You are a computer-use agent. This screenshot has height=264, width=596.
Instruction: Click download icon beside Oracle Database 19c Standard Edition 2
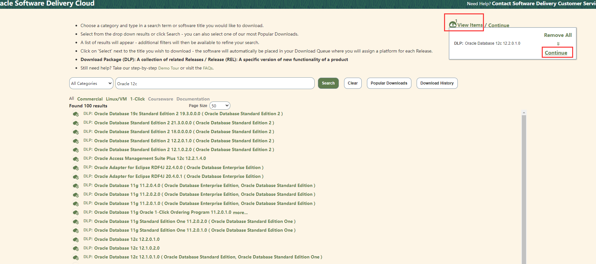(x=75, y=114)
